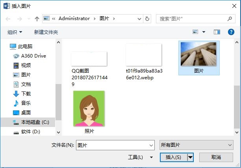This screenshot has width=241, height=168.
Task: Select the 照片 cartoon portrait thumbnail
Action: 89,109
